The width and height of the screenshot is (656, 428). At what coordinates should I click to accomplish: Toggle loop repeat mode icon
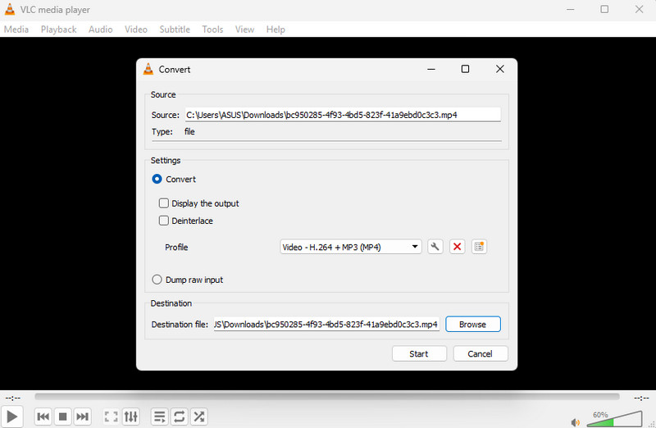click(x=179, y=417)
